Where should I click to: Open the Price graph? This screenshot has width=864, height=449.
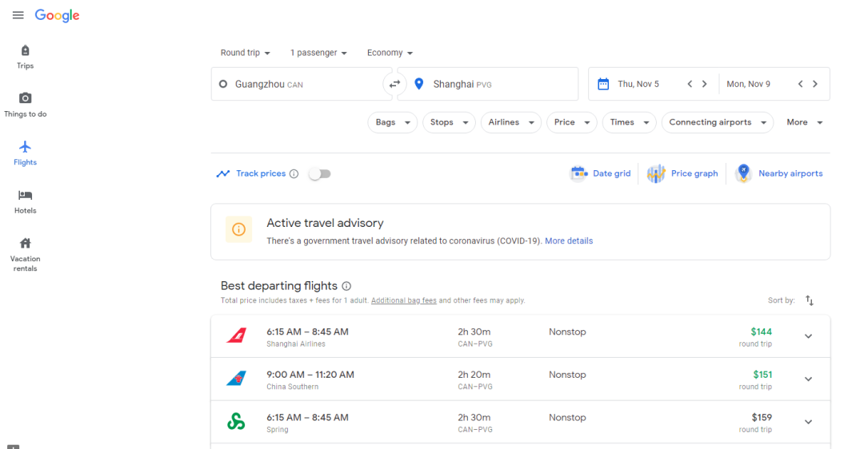682,173
